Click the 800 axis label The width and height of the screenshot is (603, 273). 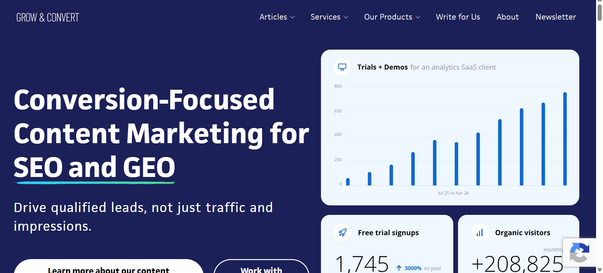coord(338,86)
